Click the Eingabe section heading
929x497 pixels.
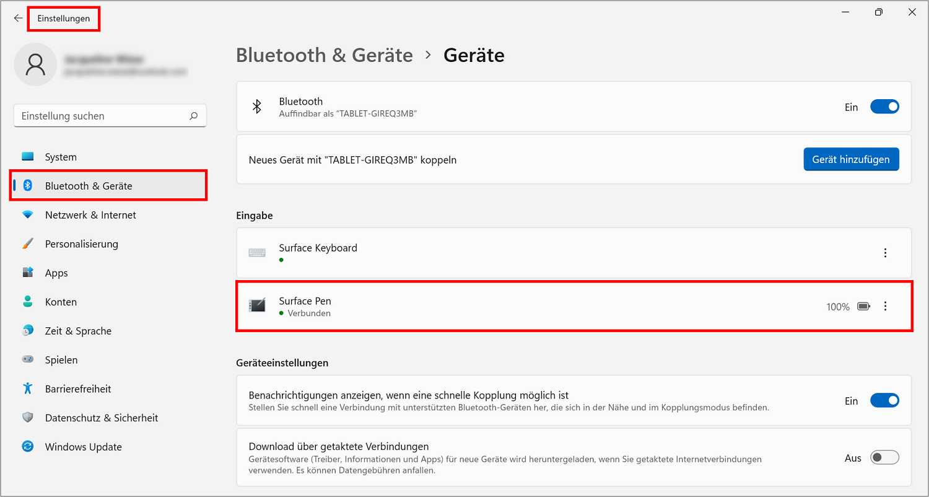pyautogui.click(x=255, y=216)
